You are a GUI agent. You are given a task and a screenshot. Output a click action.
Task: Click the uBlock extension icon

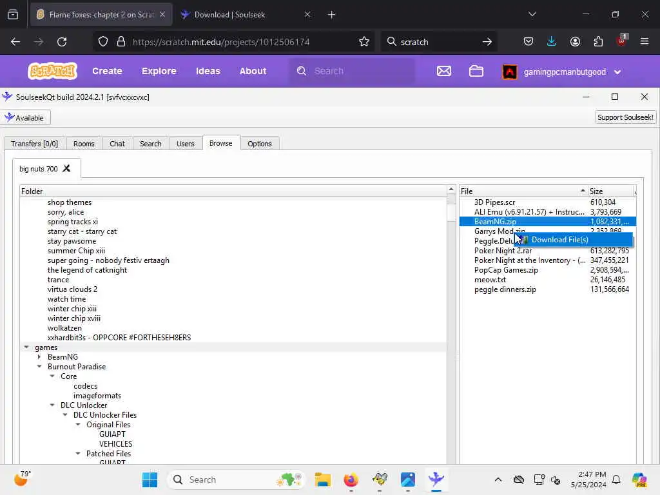[x=622, y=41]
